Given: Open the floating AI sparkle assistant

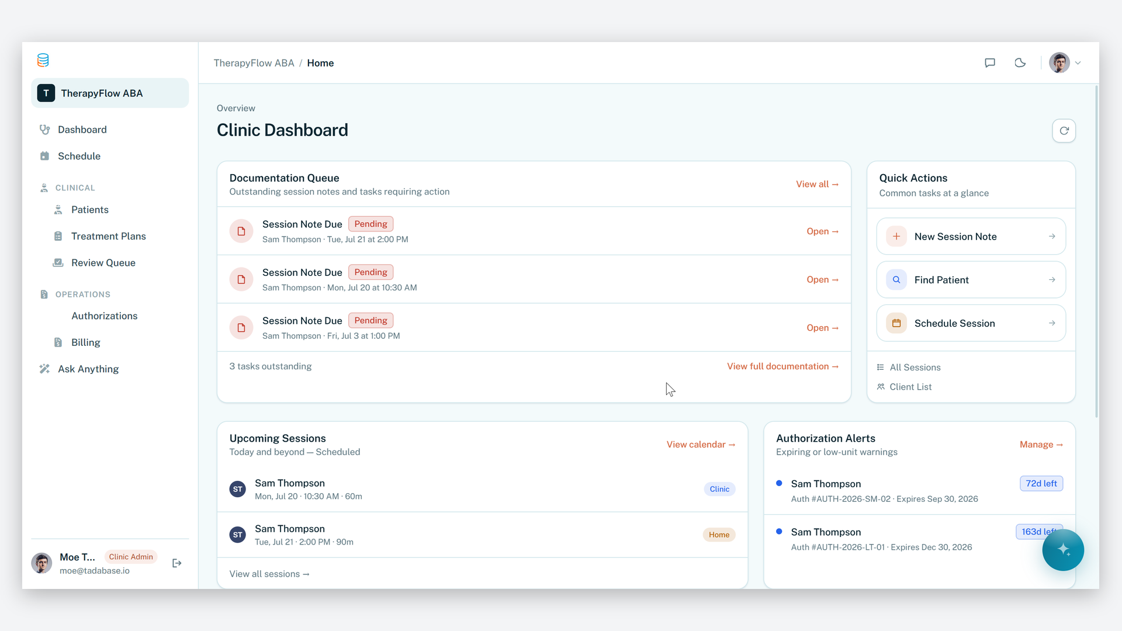Looking at the screenshot, I should [1063, 550].
